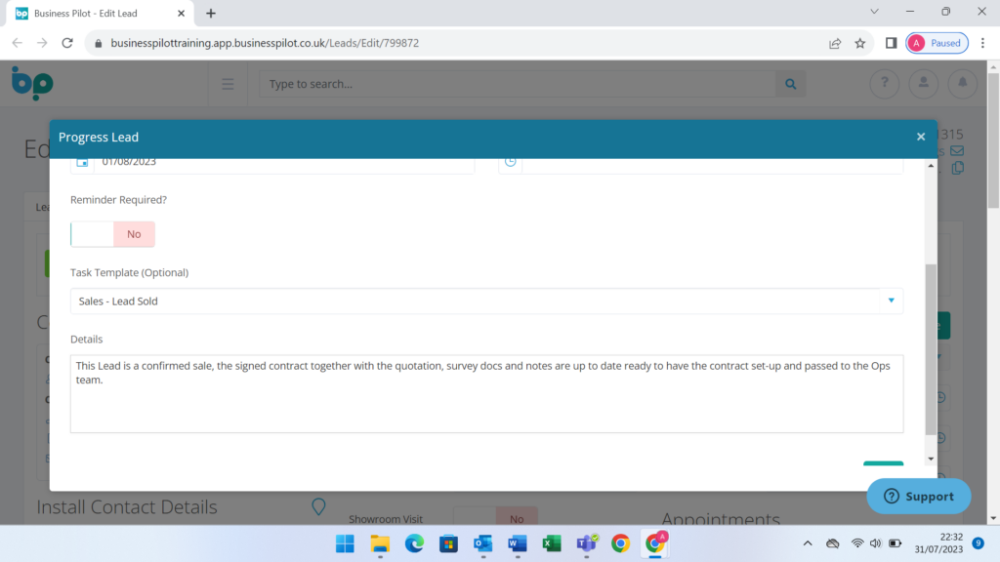Click the calendar icon beside 01/08/2023
The width and height of the screenshot is (1000, 562).
tap(82, 162)
